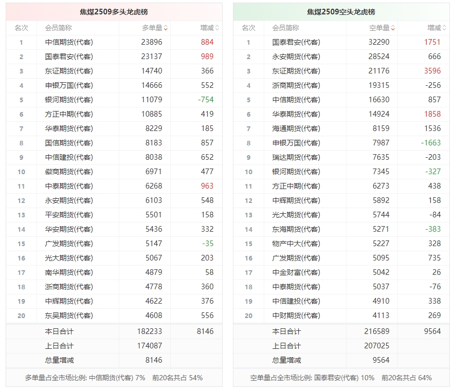Select 银河期货(代客) in long table rank 5
Image resolution: width=455 pixels, height=391 pixels.
(69, 100)
